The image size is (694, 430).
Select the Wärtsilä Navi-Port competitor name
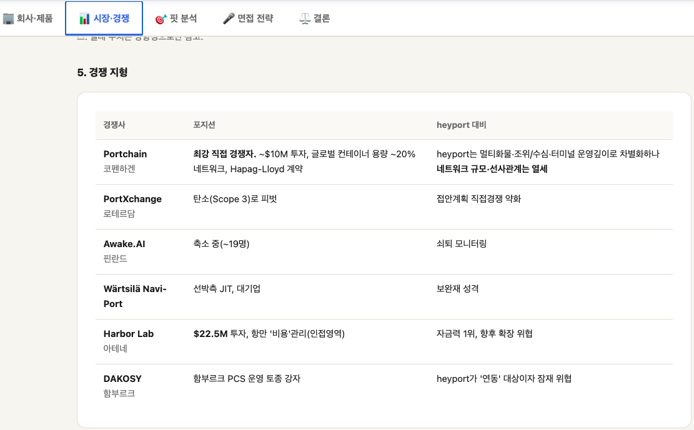pyautogui.click(x=135, y=296)
